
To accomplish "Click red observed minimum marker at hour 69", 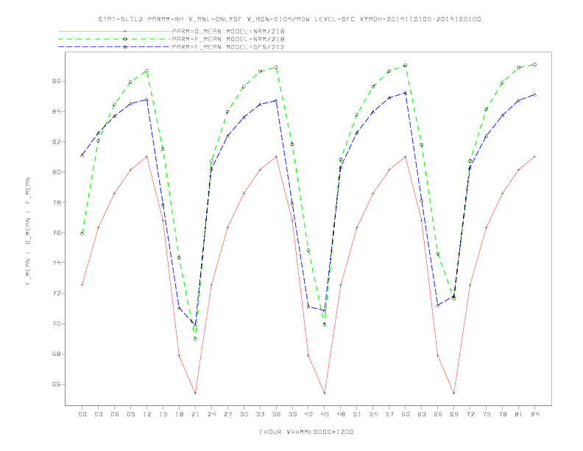I will tap(454, 393).
